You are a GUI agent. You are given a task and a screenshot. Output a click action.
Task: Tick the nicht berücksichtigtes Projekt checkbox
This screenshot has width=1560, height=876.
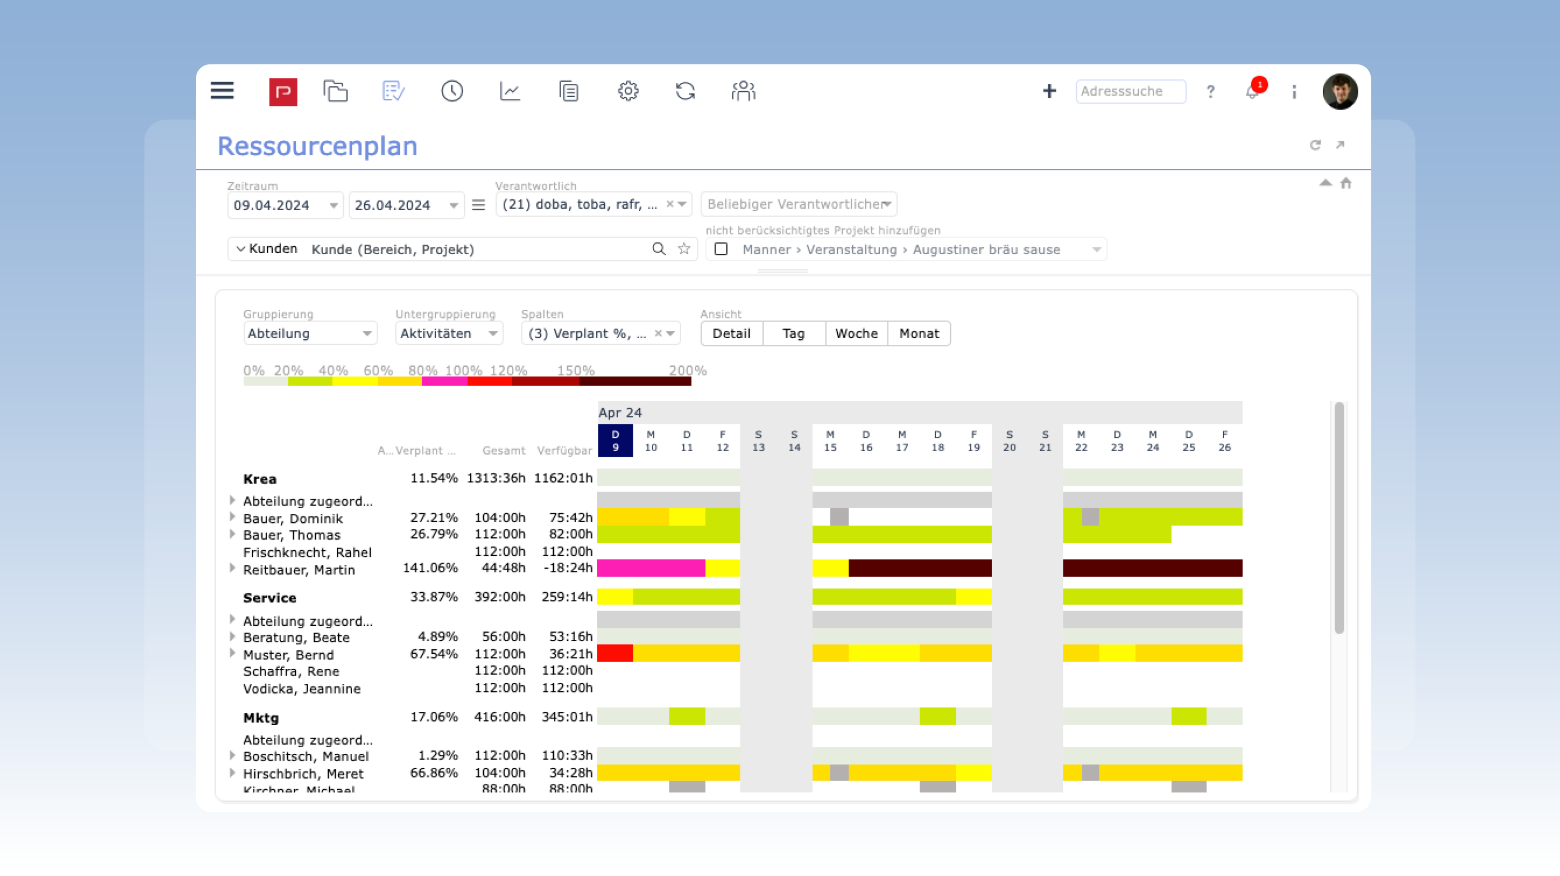(721, 249)
